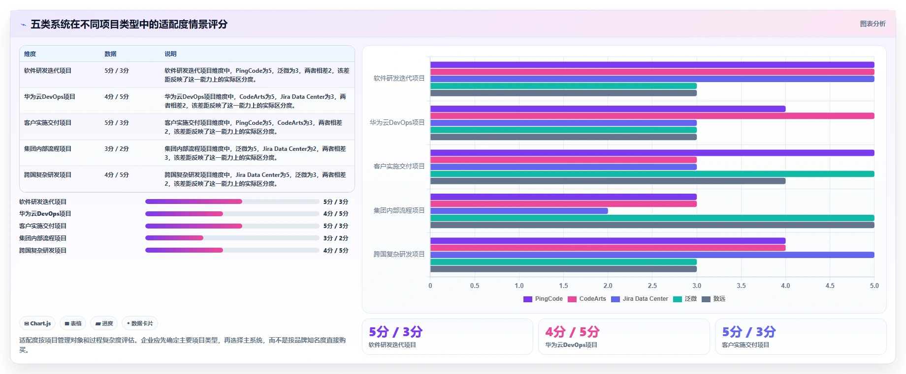
Task: Click the icon beside the 五类系统 title
Action: coord(23,25)
